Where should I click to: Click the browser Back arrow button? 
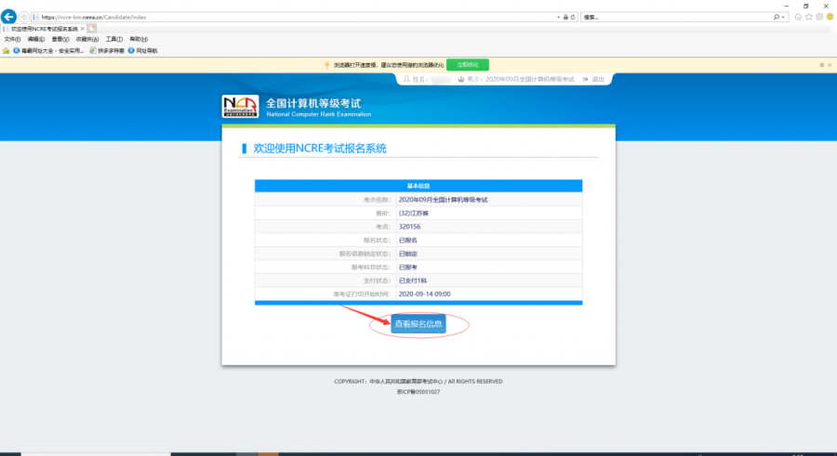8,17
